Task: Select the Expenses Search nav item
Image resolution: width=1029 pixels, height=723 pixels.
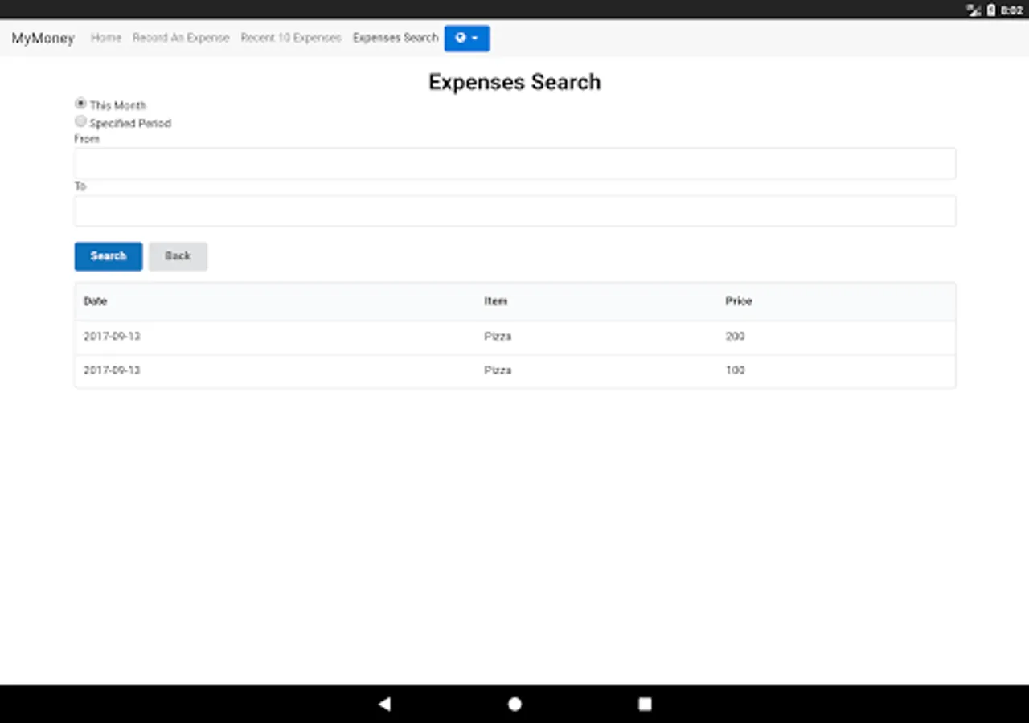Action: [x=396, y=38]
